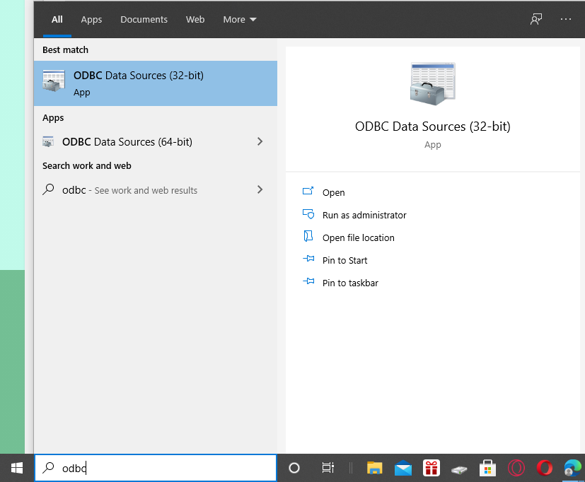Viewport: 585px width, 482px height.
Task: Open Microsoft Store from the taskbar
Action: click(x=487, y=468)
